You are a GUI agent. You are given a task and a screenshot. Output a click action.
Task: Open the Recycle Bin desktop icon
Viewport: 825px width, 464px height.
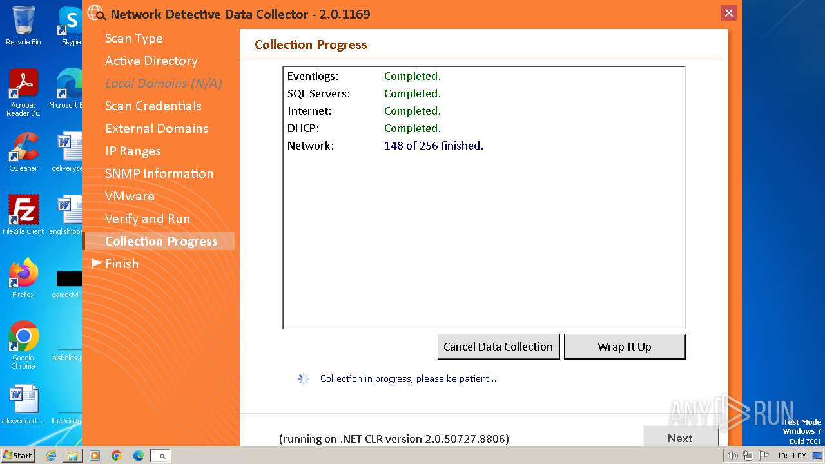coord(23,26)
